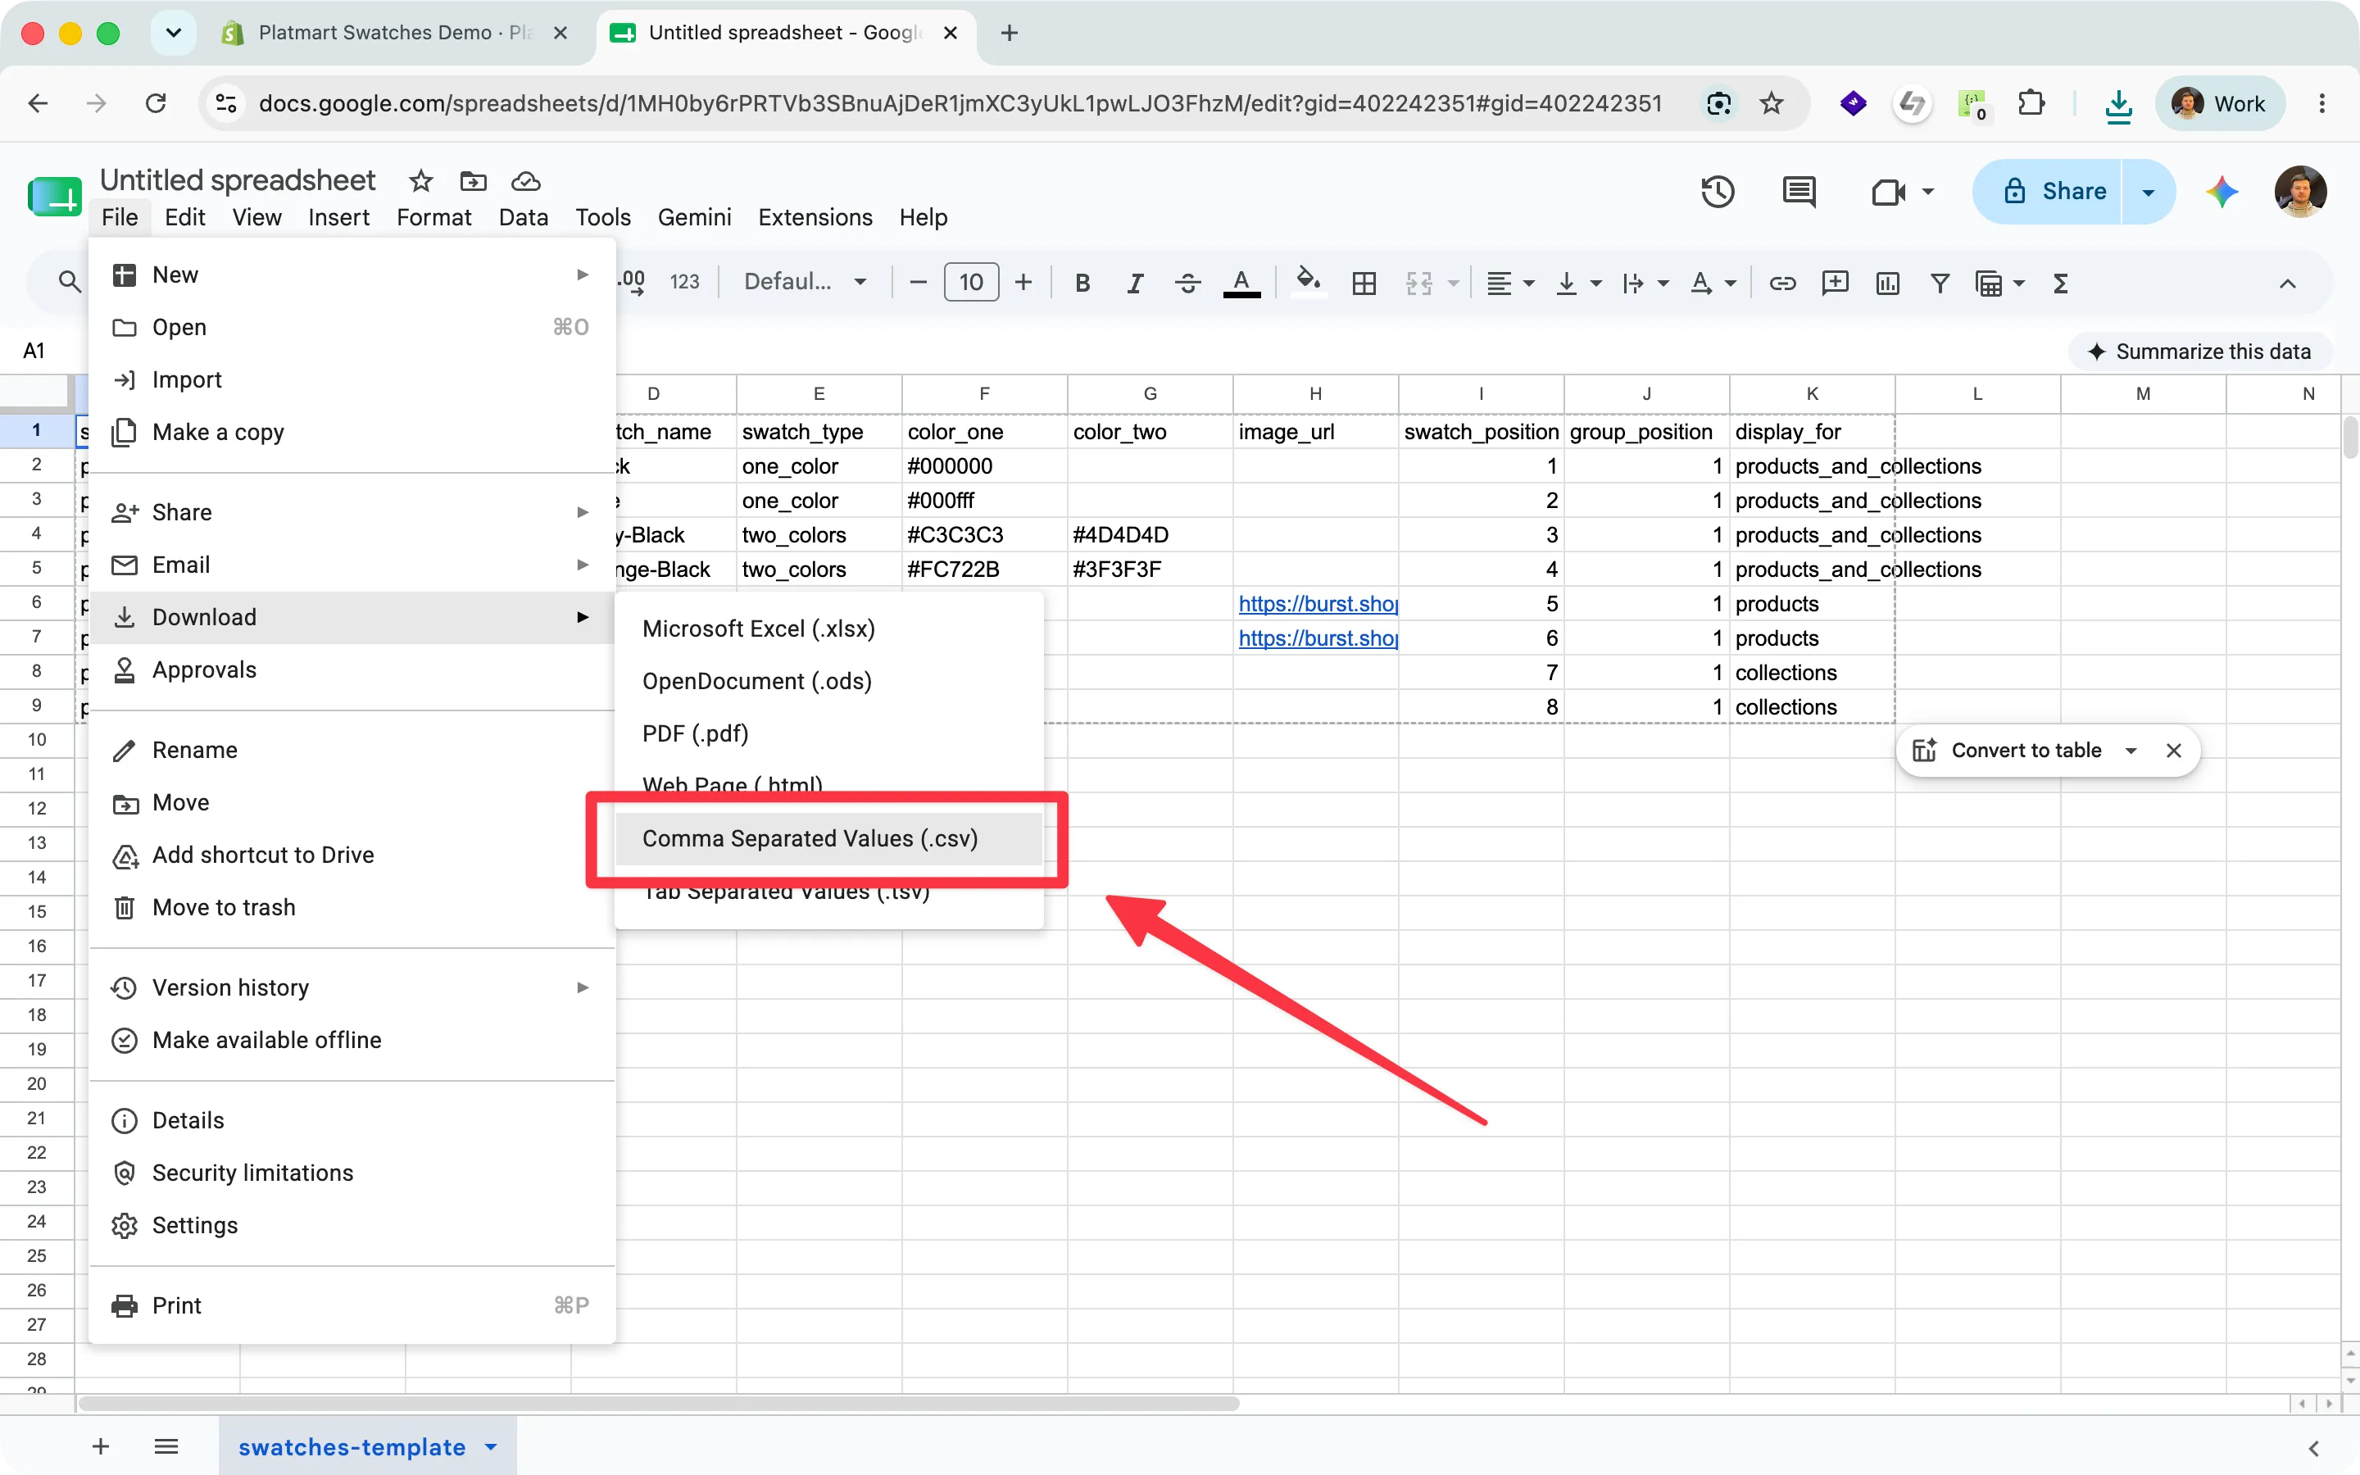Viewport: 2360px width, 1475px height.
Task: Click the insert link icon
Action: (1781, 283)
